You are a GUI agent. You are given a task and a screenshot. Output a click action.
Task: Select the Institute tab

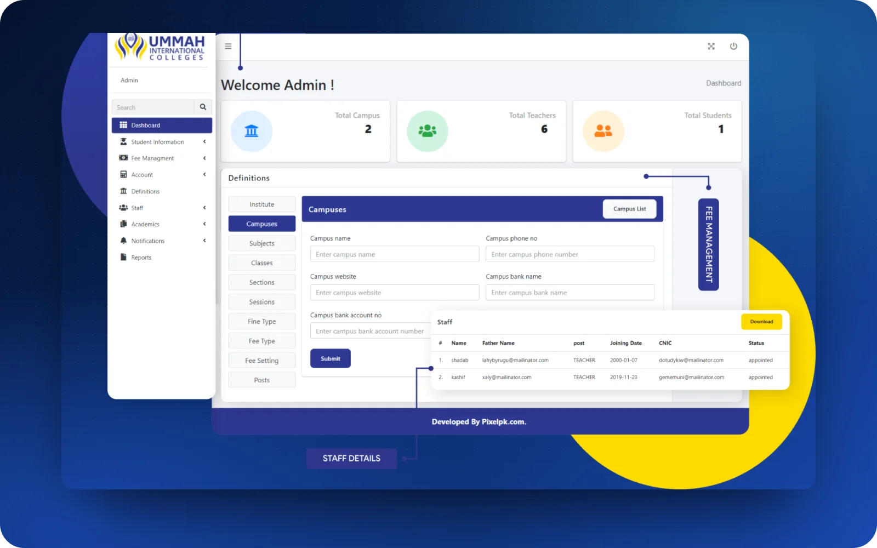click(x=262, y=204)
